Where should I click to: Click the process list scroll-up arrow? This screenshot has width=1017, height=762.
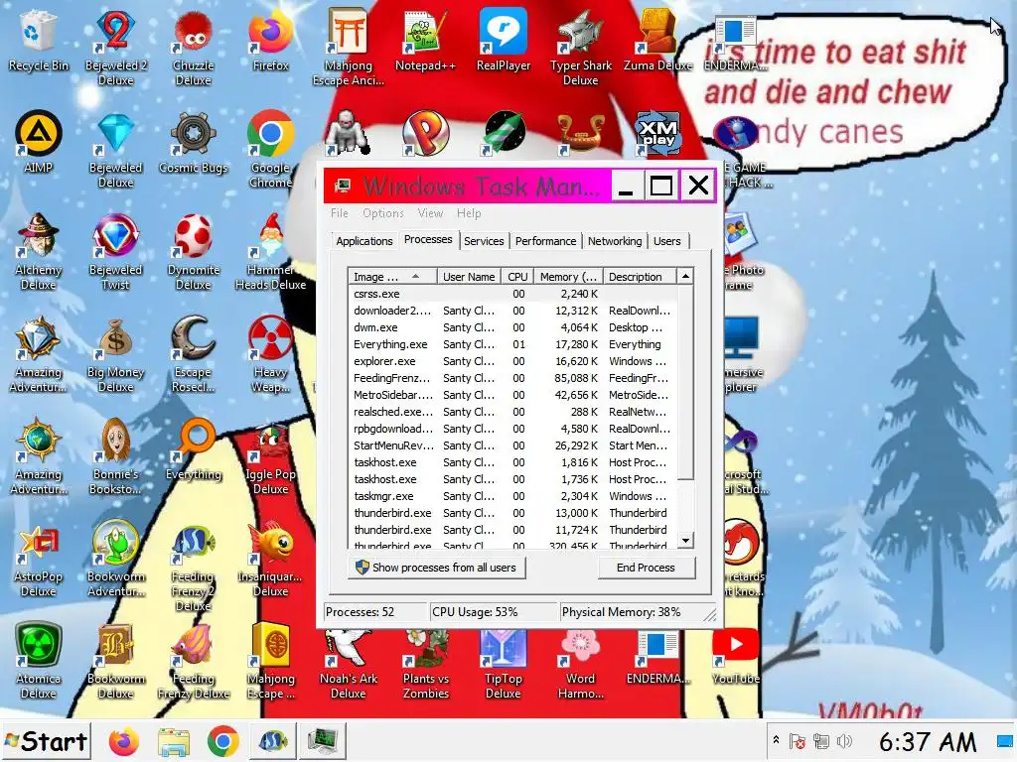tap(685, 277)
